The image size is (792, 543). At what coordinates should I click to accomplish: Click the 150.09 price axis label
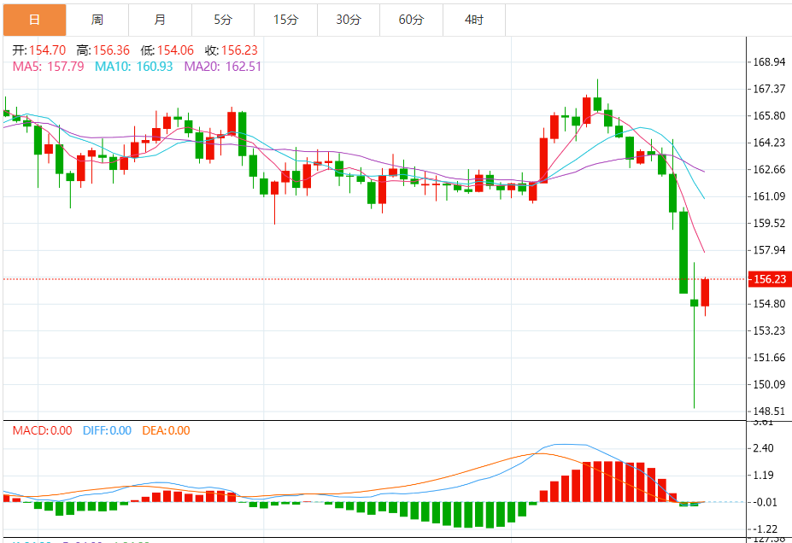coord(769,384)
